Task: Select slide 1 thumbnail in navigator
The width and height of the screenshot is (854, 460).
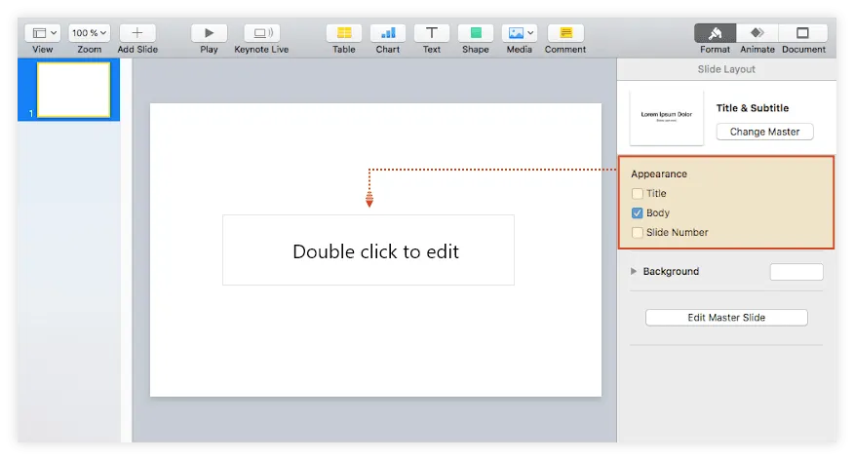Action: (73, 90)
